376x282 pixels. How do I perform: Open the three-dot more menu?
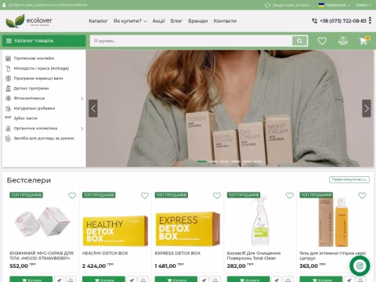pos(370,20)
